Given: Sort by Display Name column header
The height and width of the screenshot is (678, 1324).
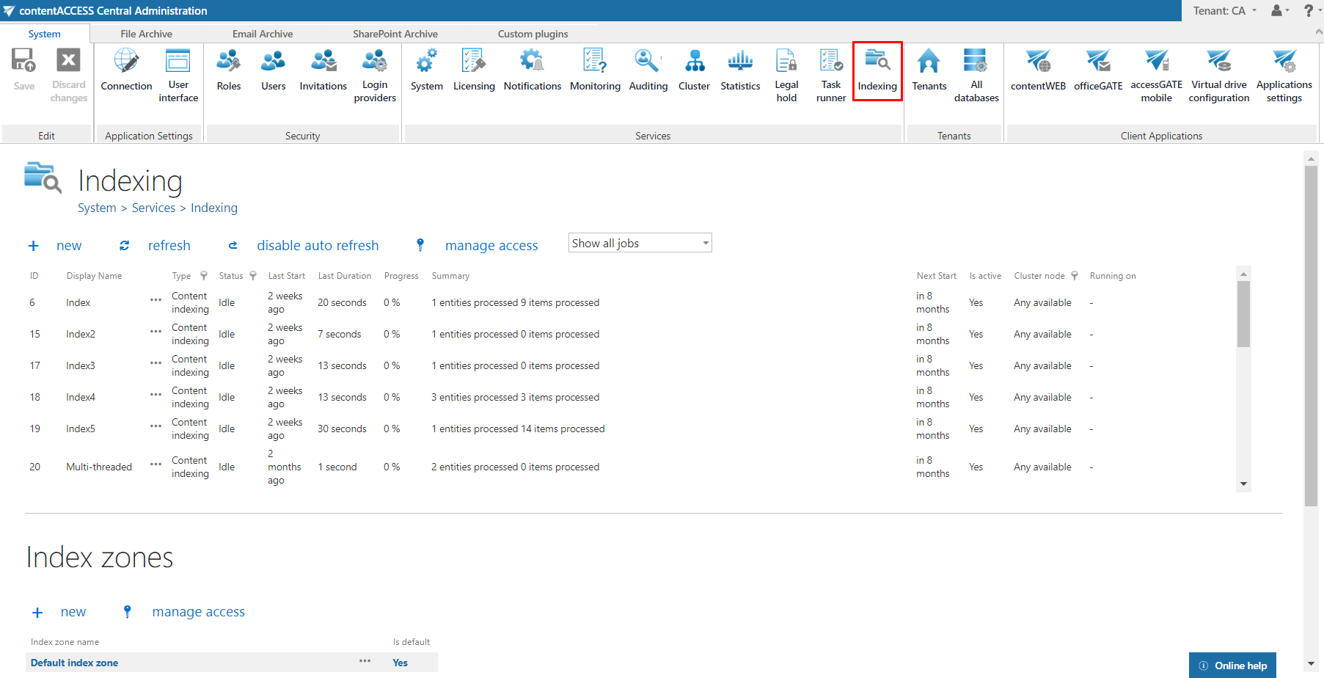Looking at the screenshot, I should 94,276.
